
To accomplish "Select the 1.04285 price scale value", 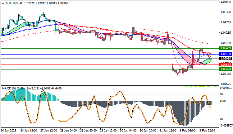I will click(226, 32).
